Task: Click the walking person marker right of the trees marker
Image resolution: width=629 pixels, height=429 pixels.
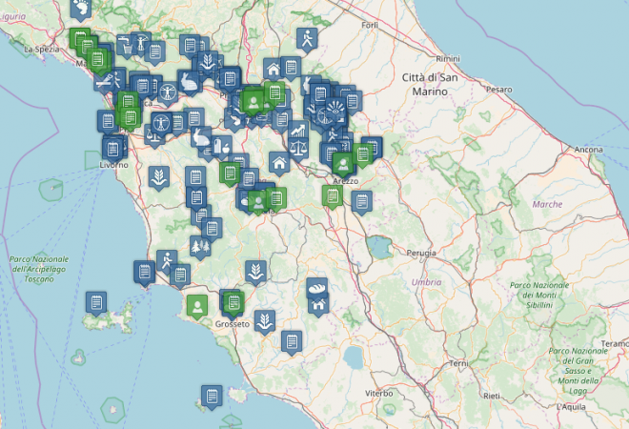Action: click(x=167, y=262)
